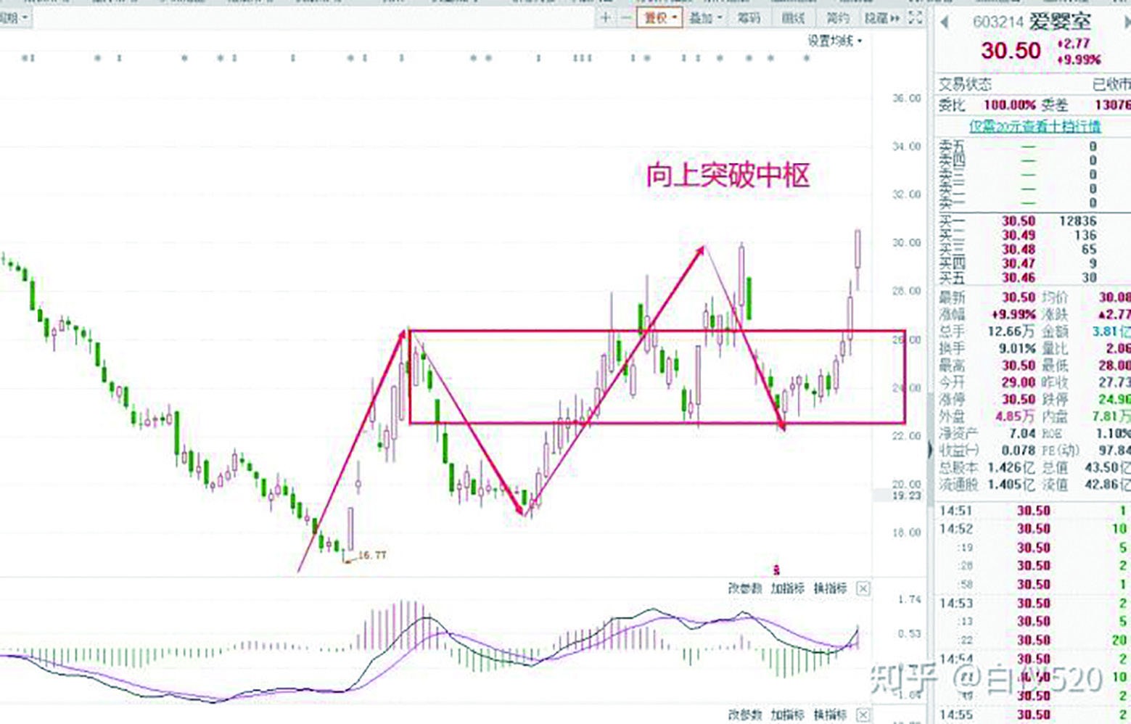The height and width of the screenshot is (724, 1131).
Task: Go to next stock with right arrow icon
Action: 1124,22
